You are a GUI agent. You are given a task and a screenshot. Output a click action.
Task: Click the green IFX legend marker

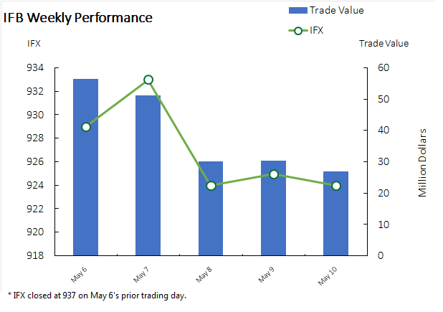[x=297, y=31]
